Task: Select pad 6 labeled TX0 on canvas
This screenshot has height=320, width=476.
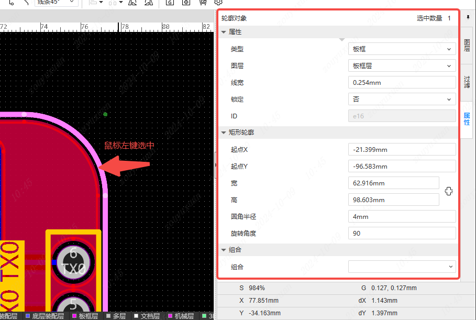Action: coord(73,262)
